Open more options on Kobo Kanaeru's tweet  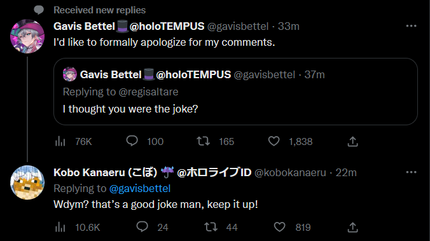tap(411, 172)
